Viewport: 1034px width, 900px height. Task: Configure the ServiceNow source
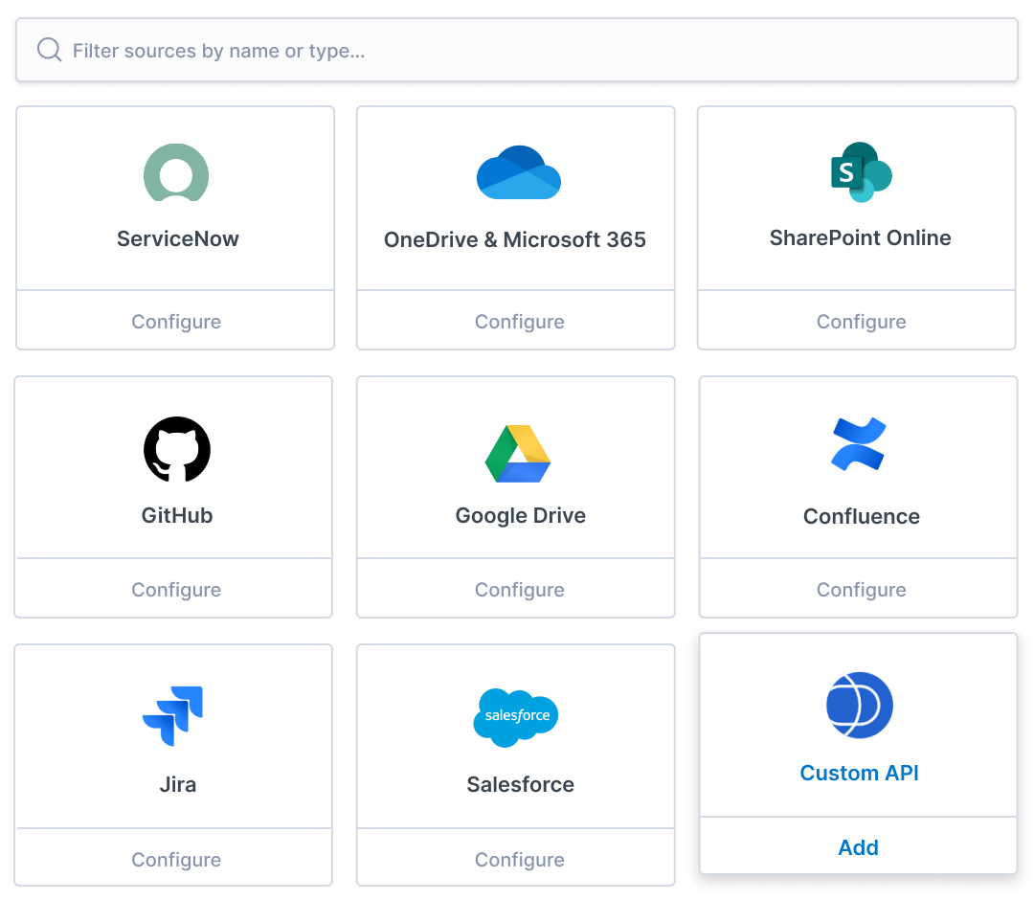175,321
